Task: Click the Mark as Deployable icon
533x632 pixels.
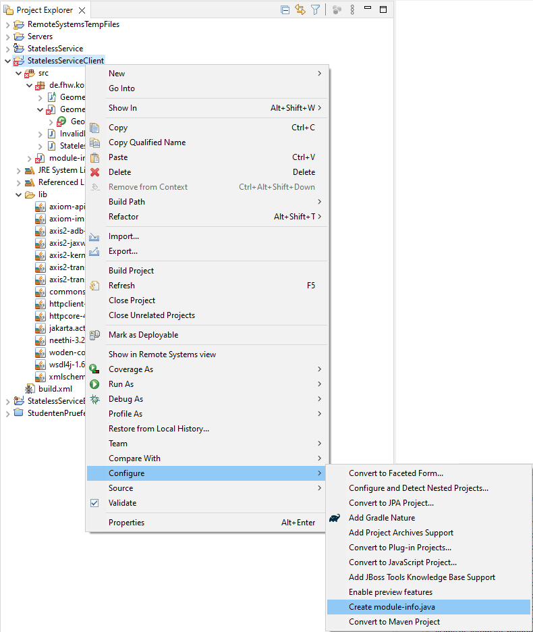Action: (94, 335)
